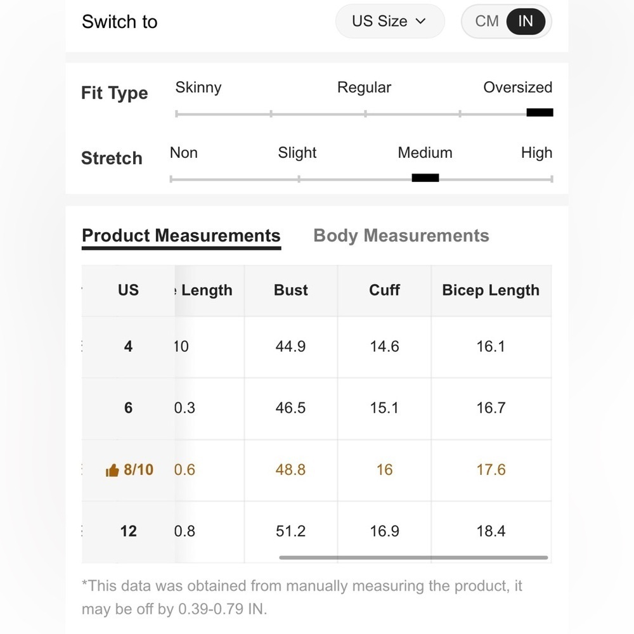Click the Medium stretch indicator bar
Viewport: 634px width, 634px height.
[425, 178]
